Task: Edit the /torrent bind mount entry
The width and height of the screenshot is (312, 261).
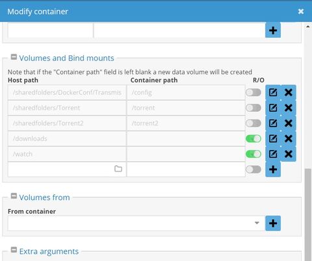Action: (273, 108)
